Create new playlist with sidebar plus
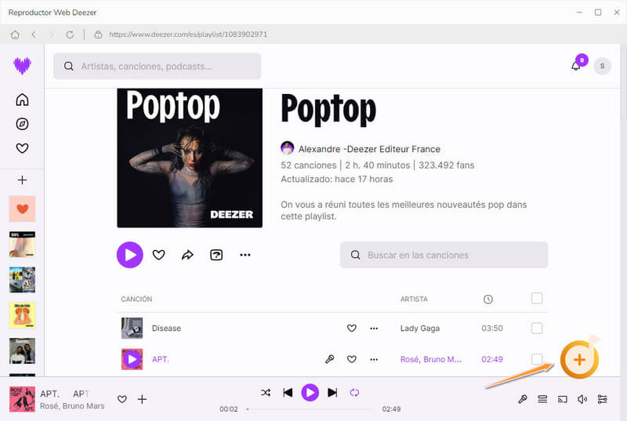This screenshot has width=627, height=421. coord(23,180)
